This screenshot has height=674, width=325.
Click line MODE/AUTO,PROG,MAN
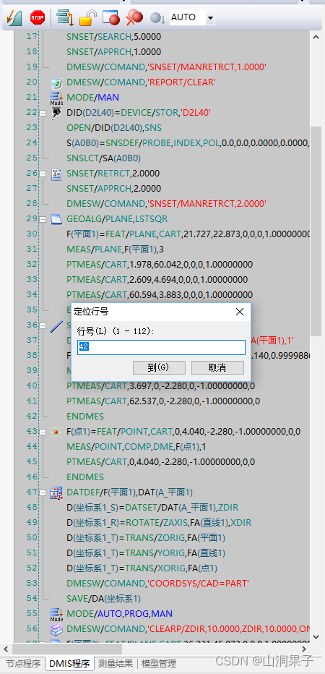coord(119,614)
